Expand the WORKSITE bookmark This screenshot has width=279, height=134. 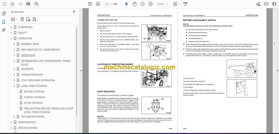[x=14, y=69]
